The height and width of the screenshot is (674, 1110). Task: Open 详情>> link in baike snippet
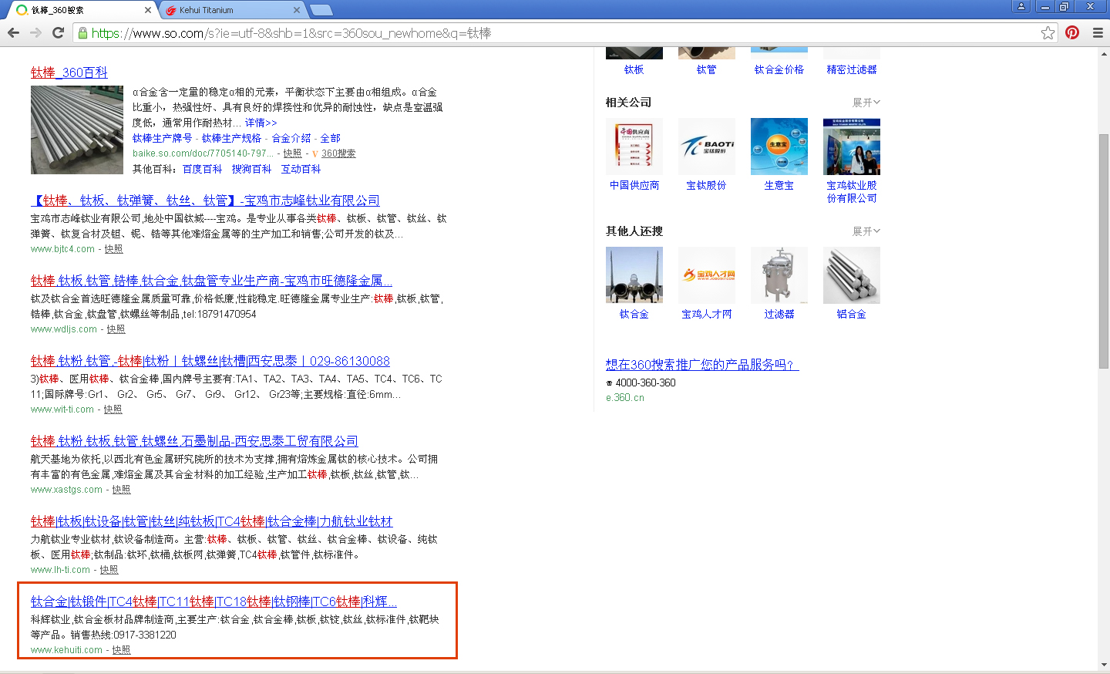261,123
